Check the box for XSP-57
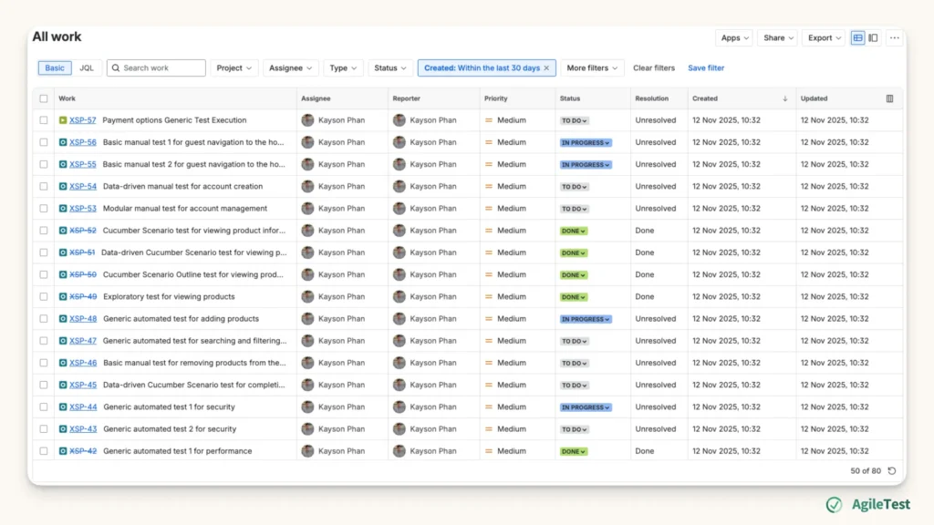The image size is (934, 525). [44, 120]
